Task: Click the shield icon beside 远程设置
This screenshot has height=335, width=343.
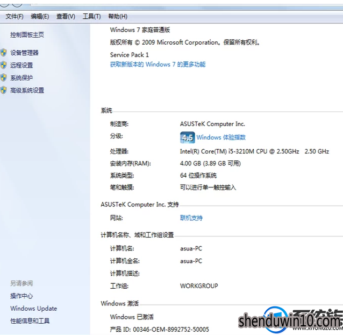Action: tap(4, 65)
